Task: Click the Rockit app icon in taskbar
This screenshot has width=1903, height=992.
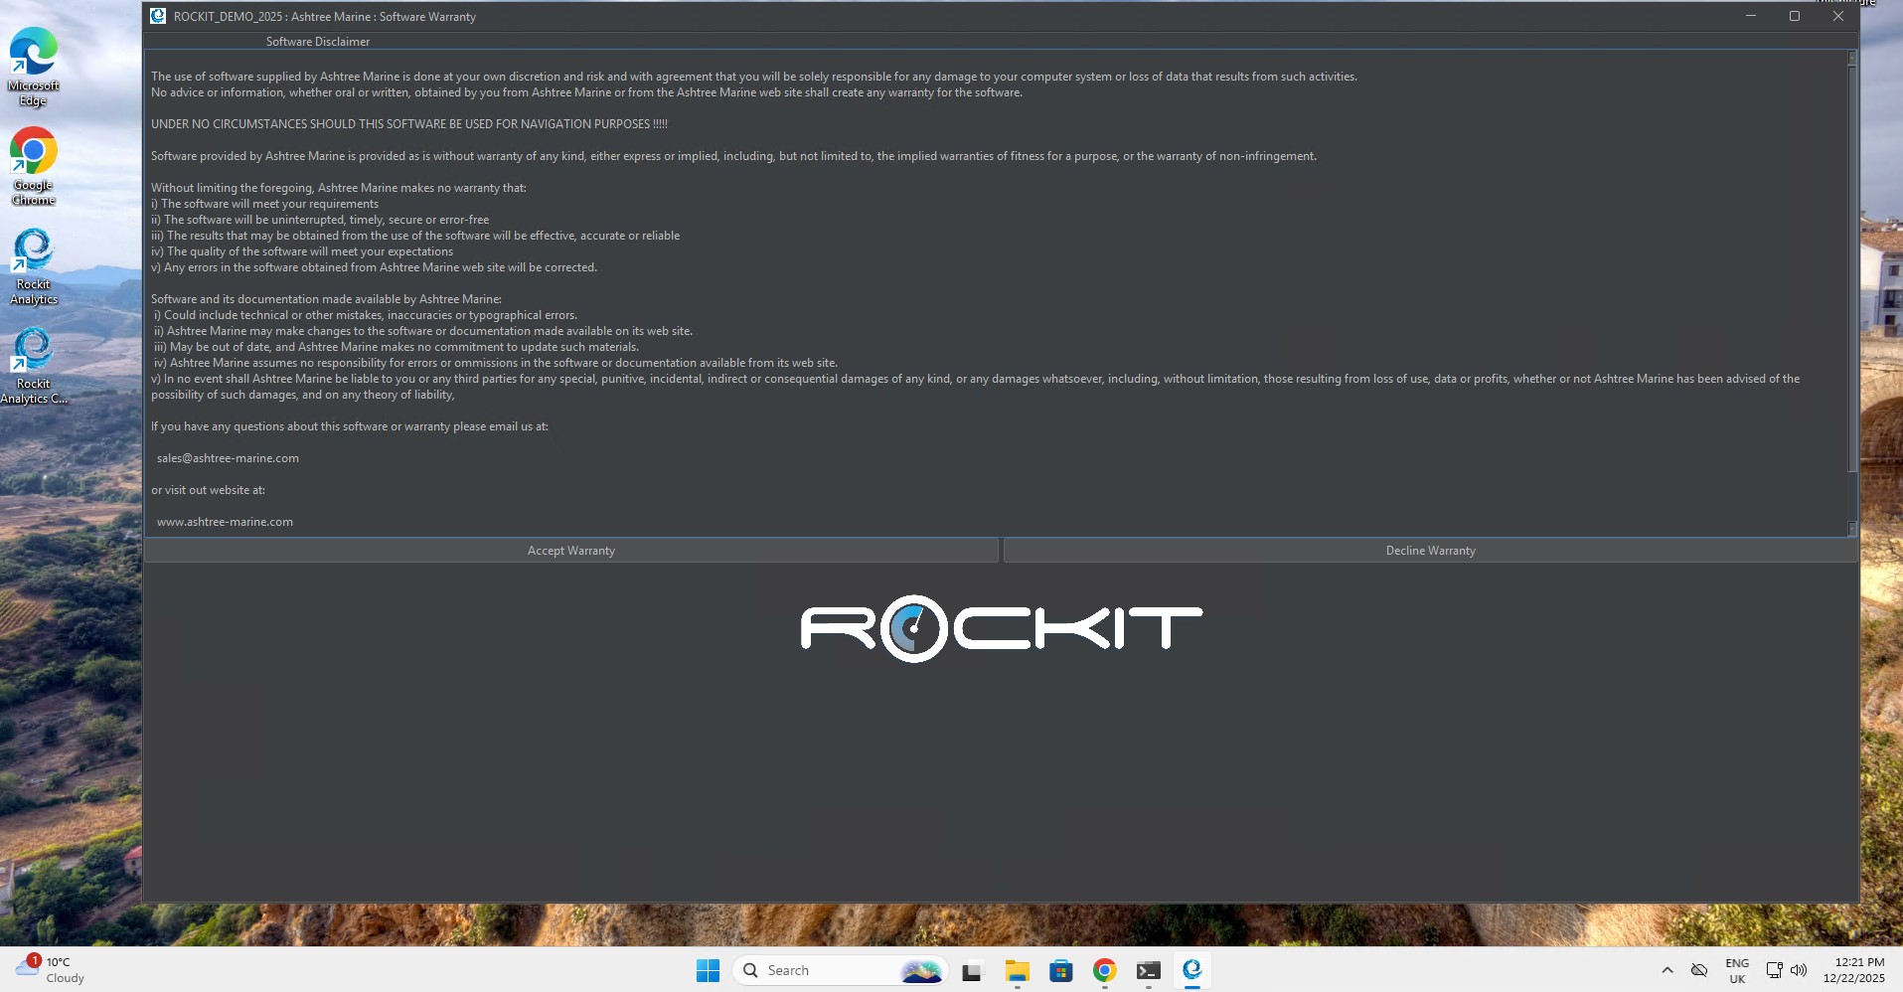Action: pyautogui.click(x=1191, y=970)
